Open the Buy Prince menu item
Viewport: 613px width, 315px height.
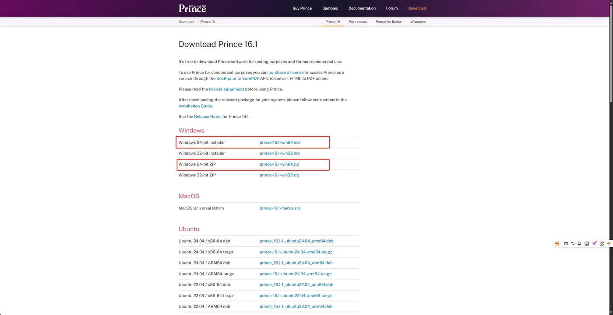302,8
